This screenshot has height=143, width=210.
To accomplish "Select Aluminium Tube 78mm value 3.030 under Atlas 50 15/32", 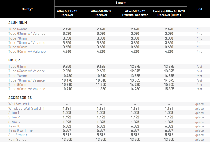I will 135,38.
